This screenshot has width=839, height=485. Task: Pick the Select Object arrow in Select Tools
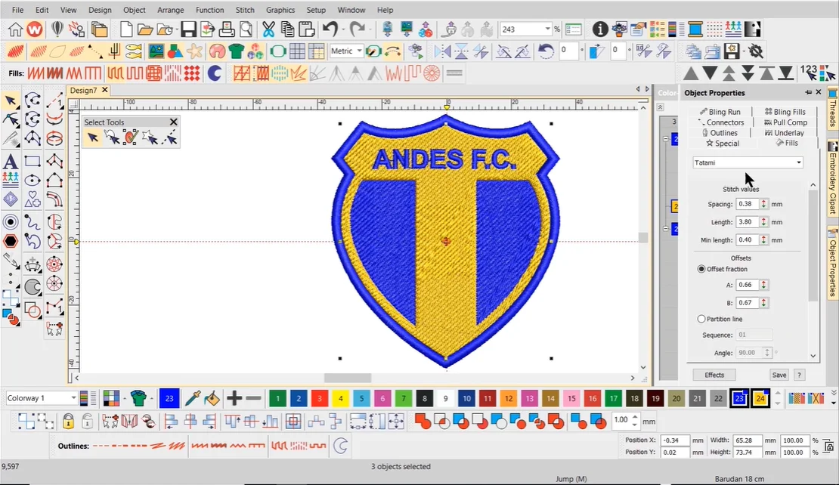92,138
